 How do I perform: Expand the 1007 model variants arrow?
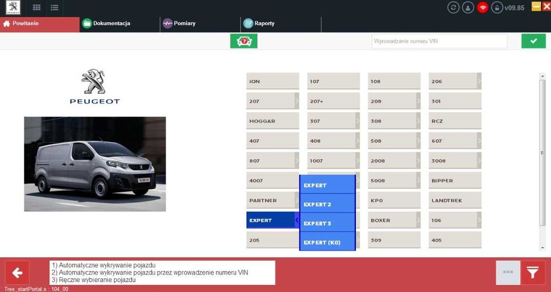coord(358,160)
